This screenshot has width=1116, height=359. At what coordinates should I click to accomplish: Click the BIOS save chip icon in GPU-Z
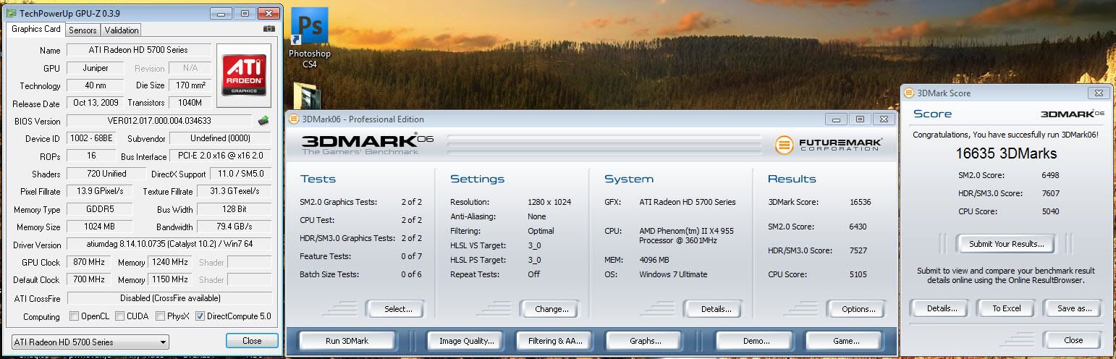coord(264,121)
